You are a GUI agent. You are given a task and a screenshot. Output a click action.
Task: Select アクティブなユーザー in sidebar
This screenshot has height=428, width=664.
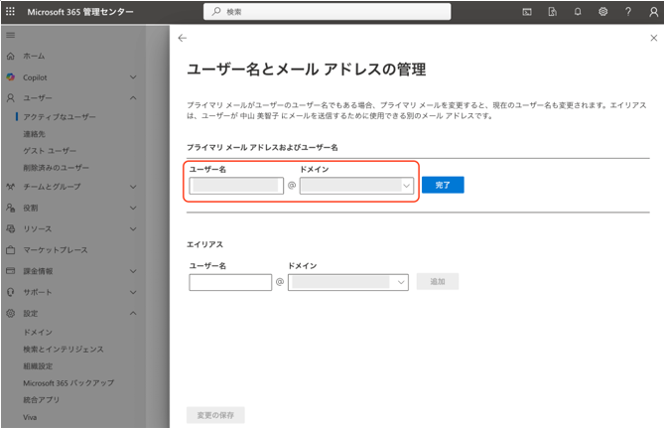60,116
